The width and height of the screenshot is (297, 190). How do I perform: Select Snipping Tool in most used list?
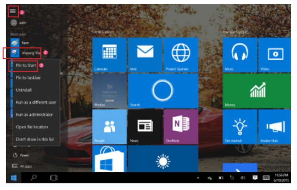(25, 53)
